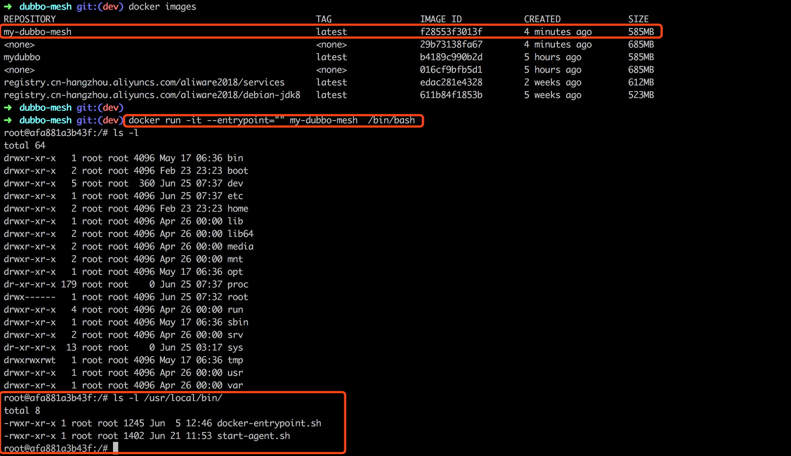Viewport: 791px width, 456px height.
Task: Click the aliware2018/services registry repository
Action: click(x=144, y=82)
